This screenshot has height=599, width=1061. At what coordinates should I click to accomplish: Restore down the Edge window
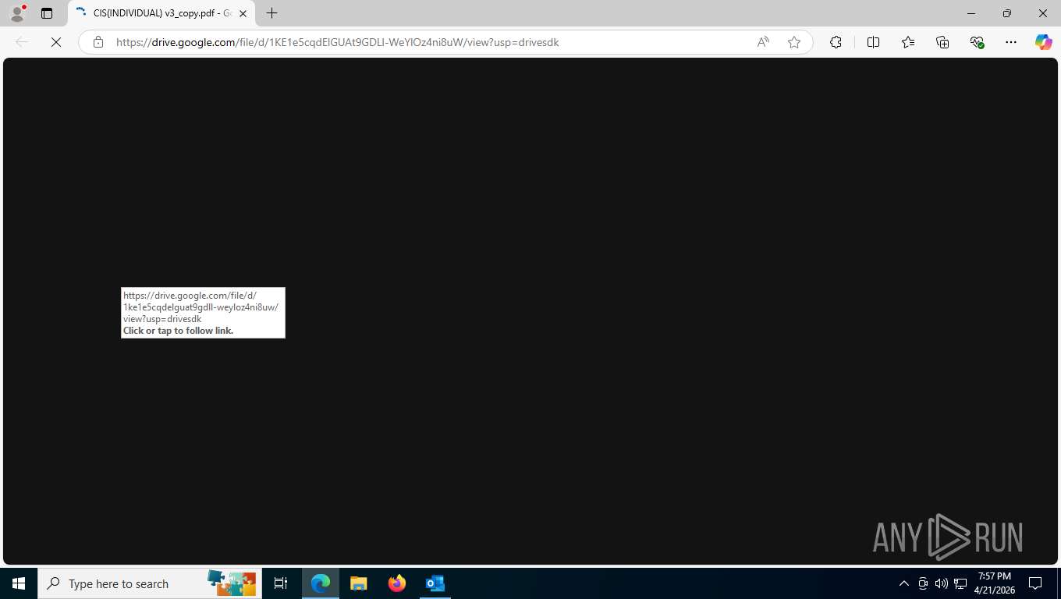click(1007, 13)
